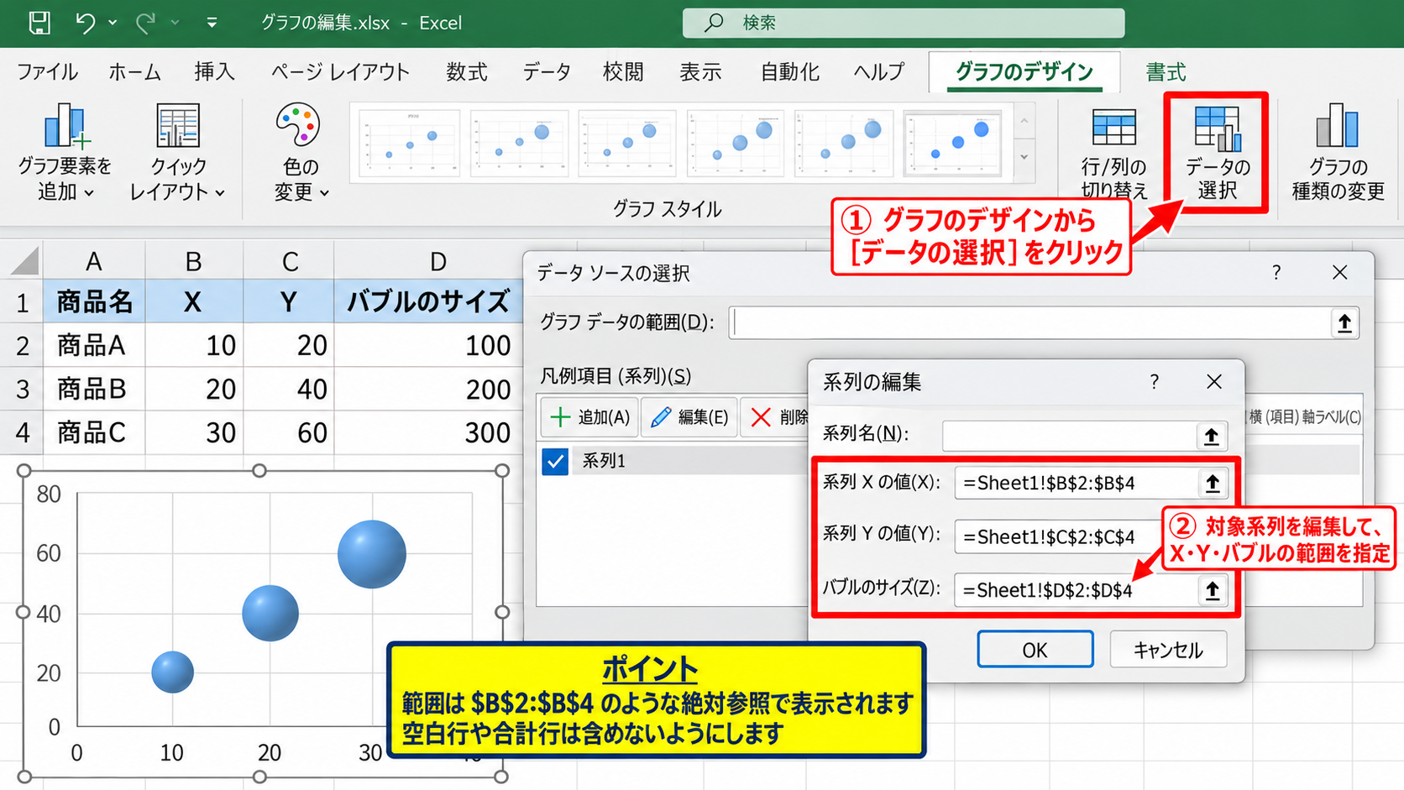Open the グラフ要素を追加 menu
This screenshot has width=1404, height=790.
(x=65, y=152)
